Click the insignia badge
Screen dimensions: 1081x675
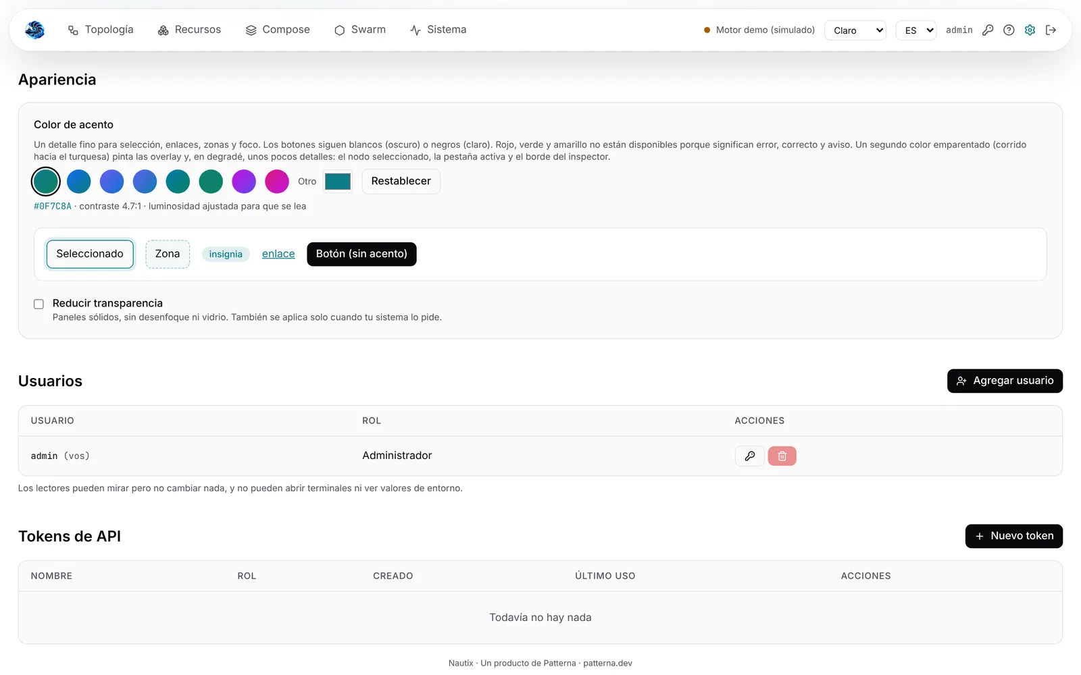pyautogui.click(x=226, y=254)
